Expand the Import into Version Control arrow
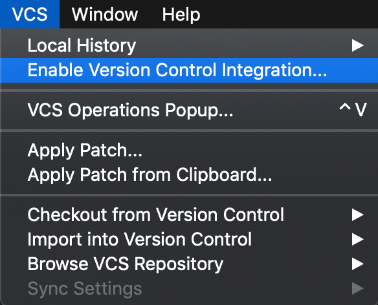378x305 pixels. point(357,239)
